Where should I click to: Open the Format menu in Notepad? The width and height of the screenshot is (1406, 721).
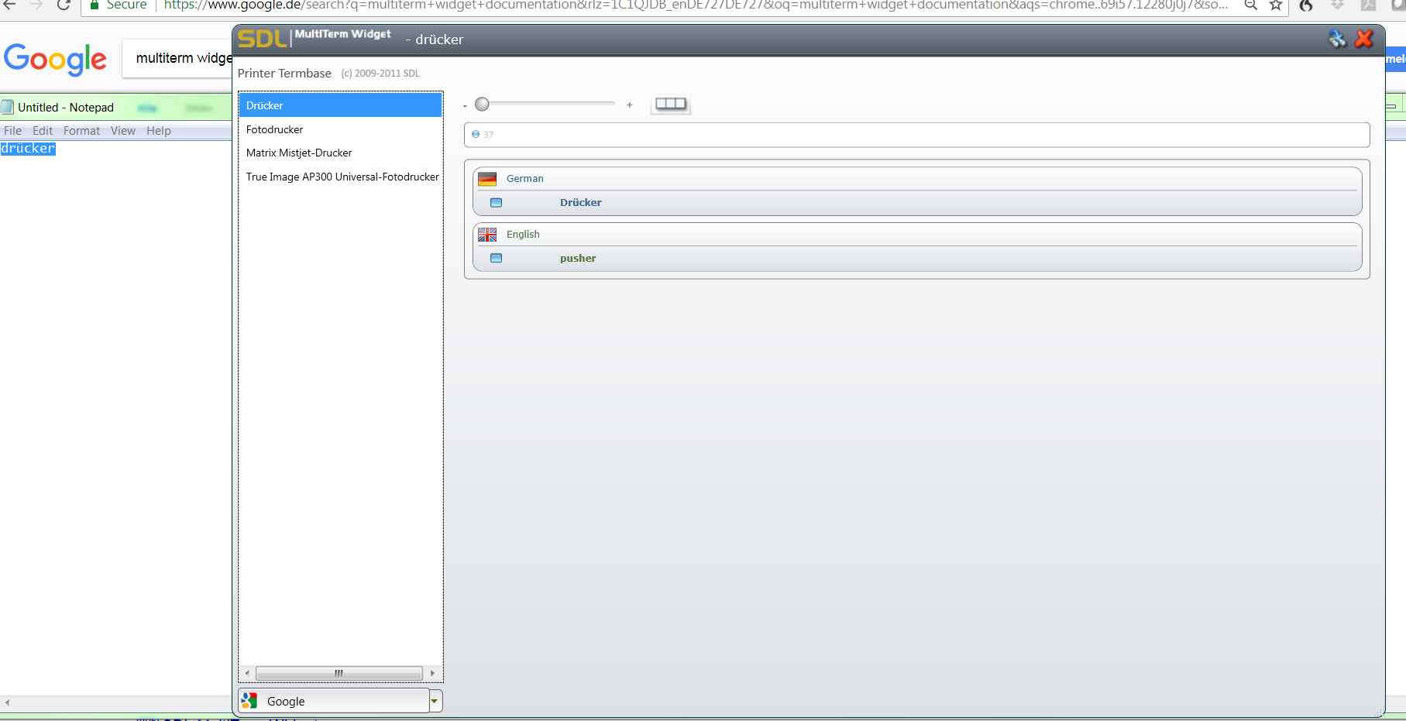click(81, 130)
